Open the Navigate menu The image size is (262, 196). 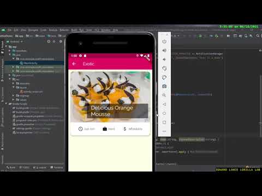point(33,30)
